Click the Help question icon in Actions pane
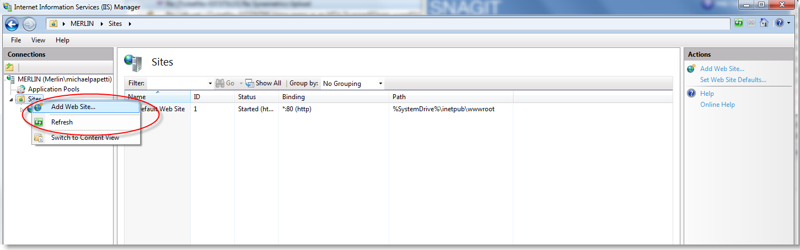The width and height of the screenshot is (800, 250). tap(691, 94)
